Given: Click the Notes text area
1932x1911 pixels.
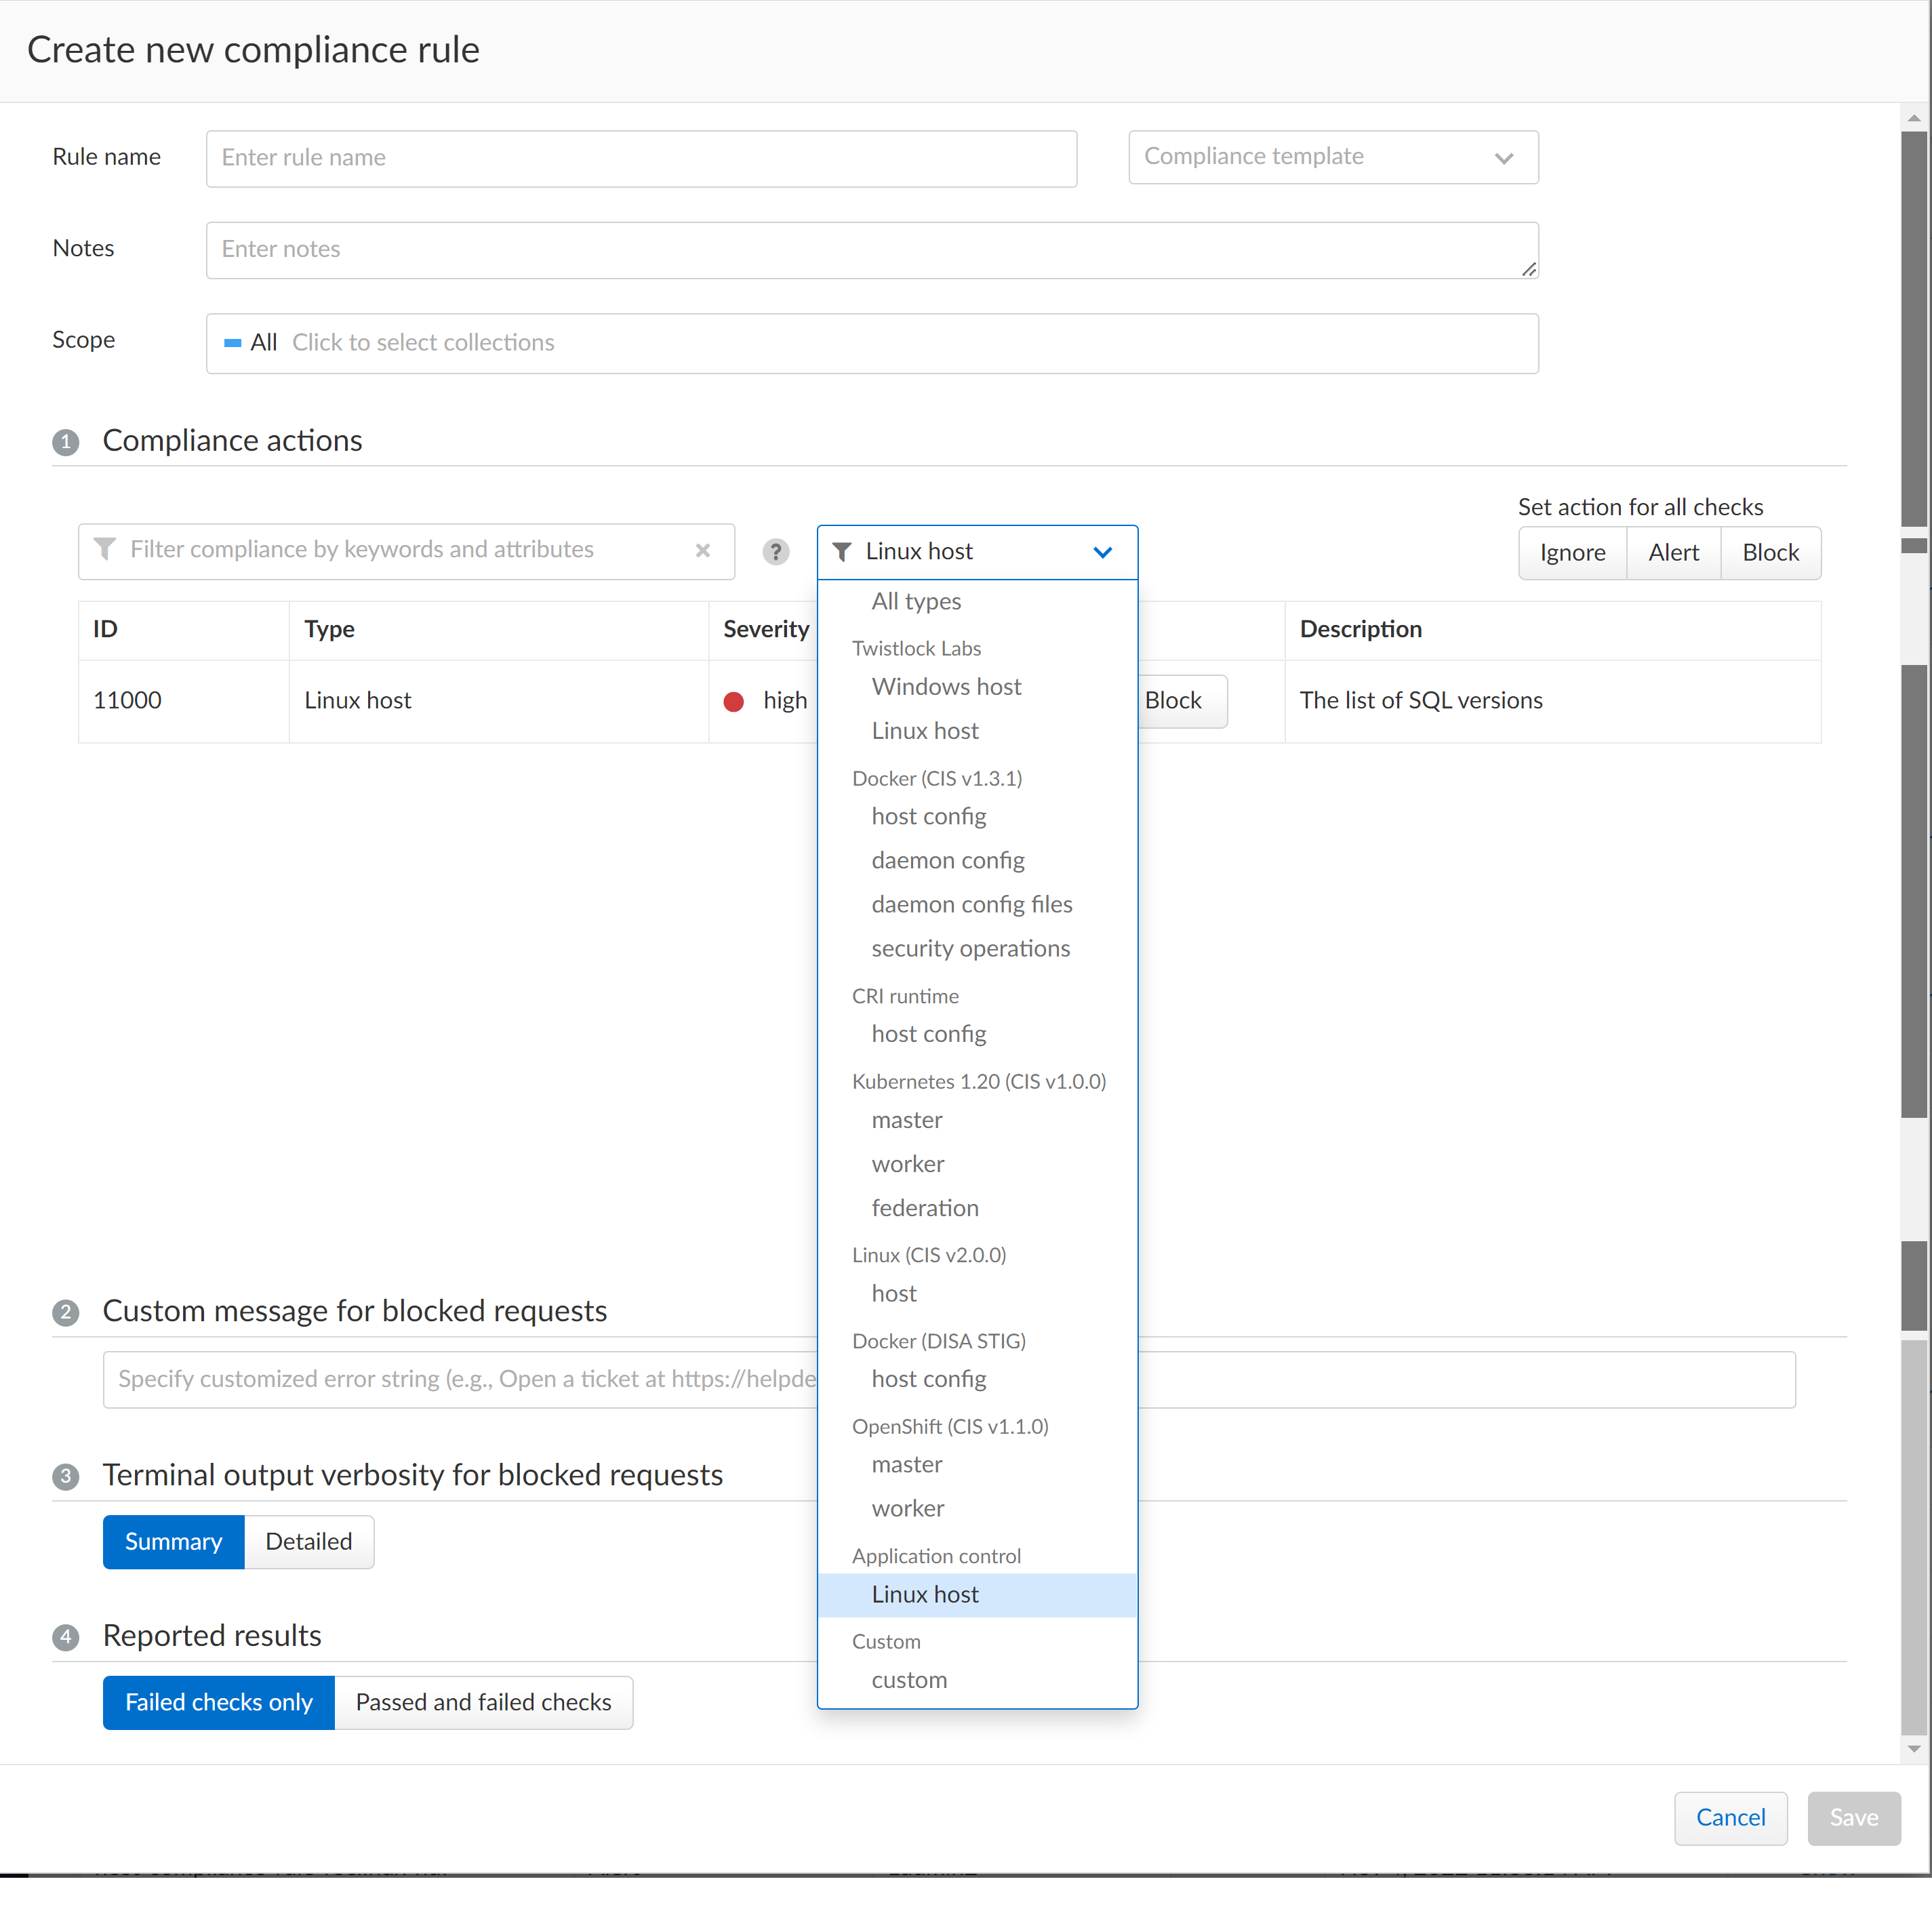Looking at the screenshot, I should click(872, 250).
